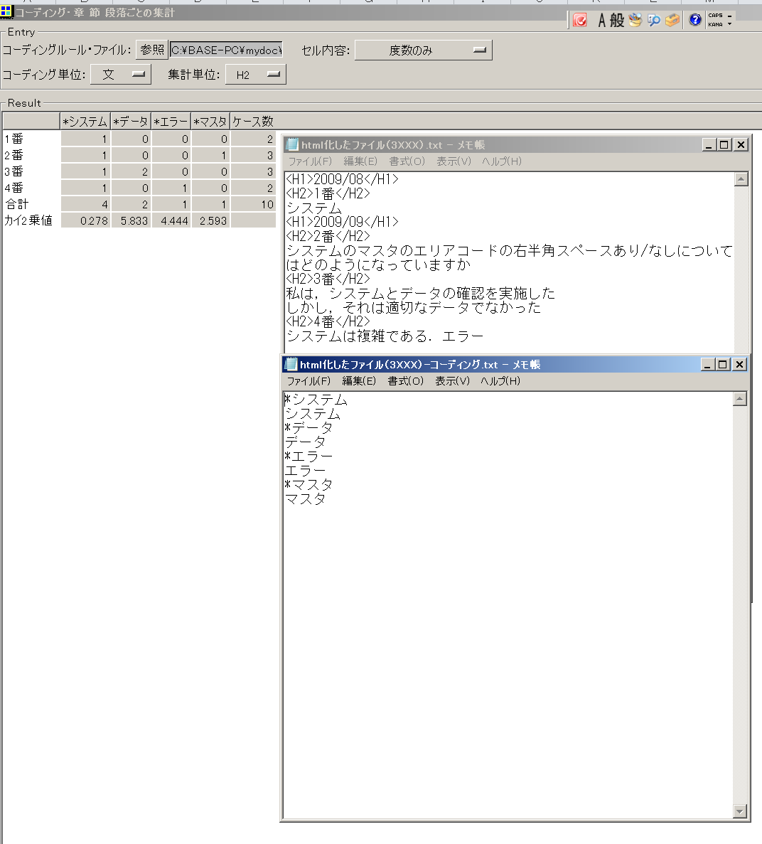Open the IME toolbox icon

point(672,21)
